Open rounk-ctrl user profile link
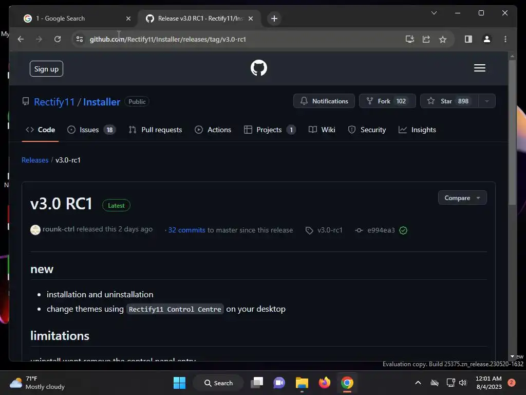 click(x=59, y=229)
